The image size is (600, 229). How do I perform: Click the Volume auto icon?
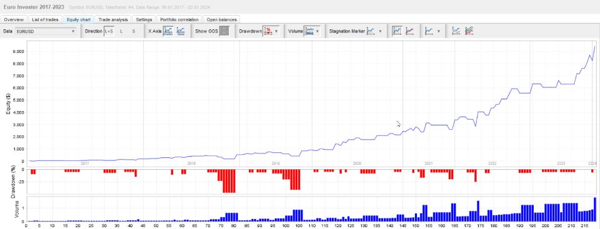click(x=309, y=31)
